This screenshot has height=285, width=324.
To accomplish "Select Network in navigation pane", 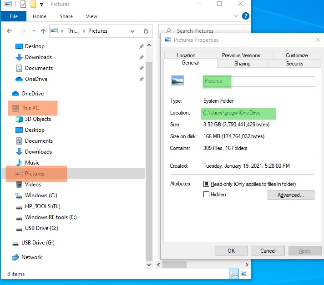I will point(31,257).
